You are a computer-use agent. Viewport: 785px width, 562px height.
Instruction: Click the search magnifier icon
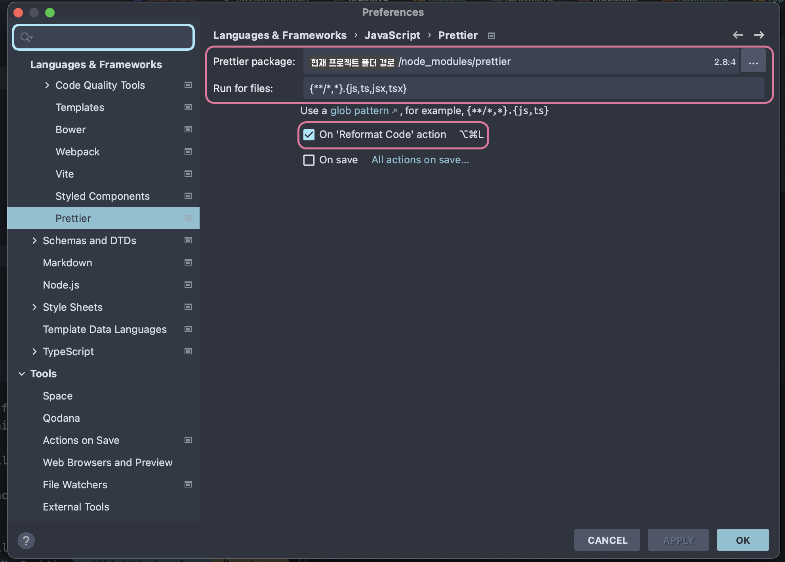[x=25, y=37]
